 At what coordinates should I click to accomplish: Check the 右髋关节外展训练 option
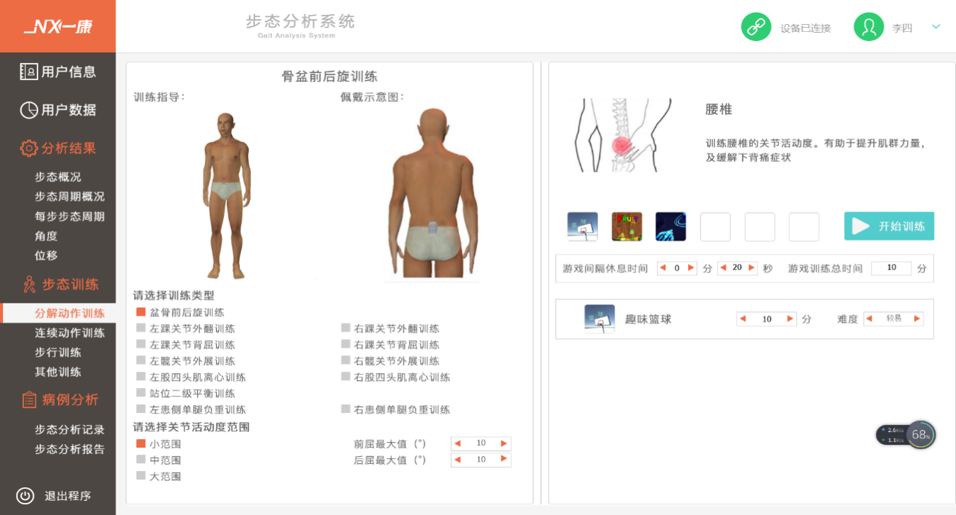point(345,361)
